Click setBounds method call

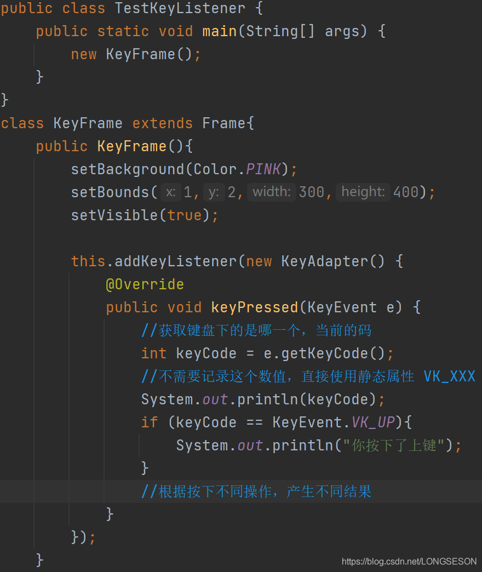(110, 192)
